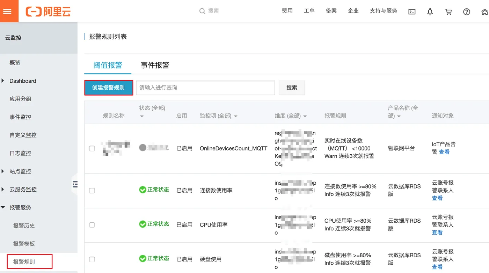Tick checkbox for CPU使用率 rule
Viewport: 489px width, 273px height.
92,225
